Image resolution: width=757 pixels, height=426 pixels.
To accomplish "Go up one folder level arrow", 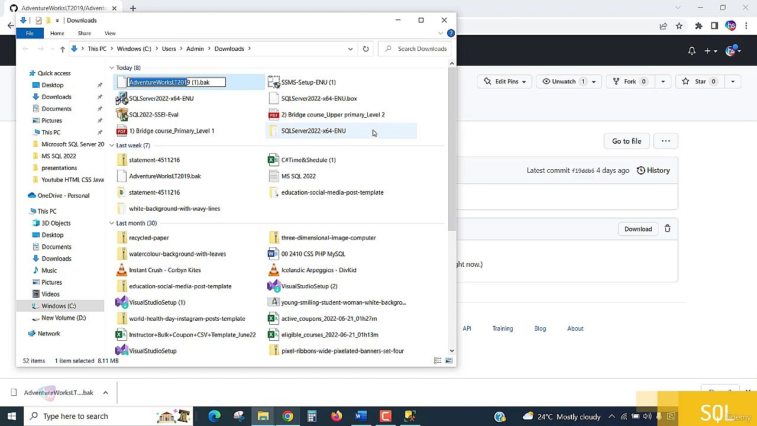I will tap(62, 49).
